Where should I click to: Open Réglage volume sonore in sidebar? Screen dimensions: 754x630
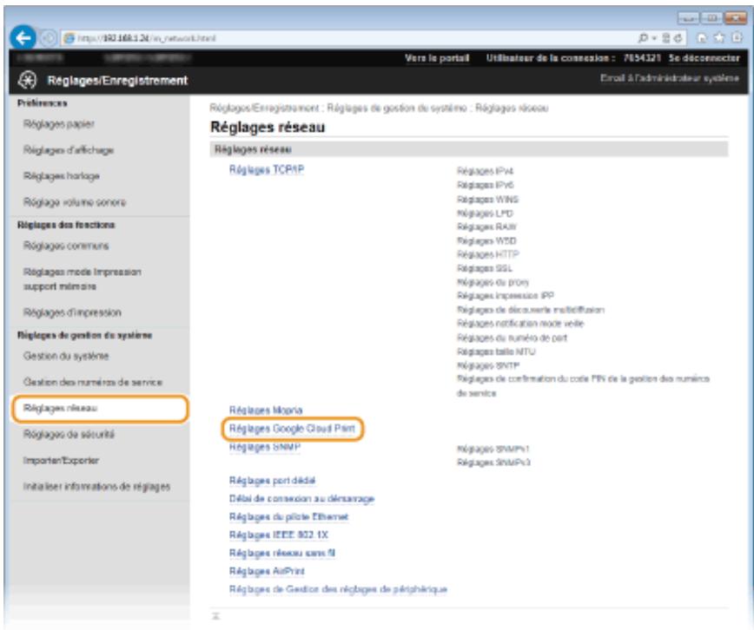75,202
